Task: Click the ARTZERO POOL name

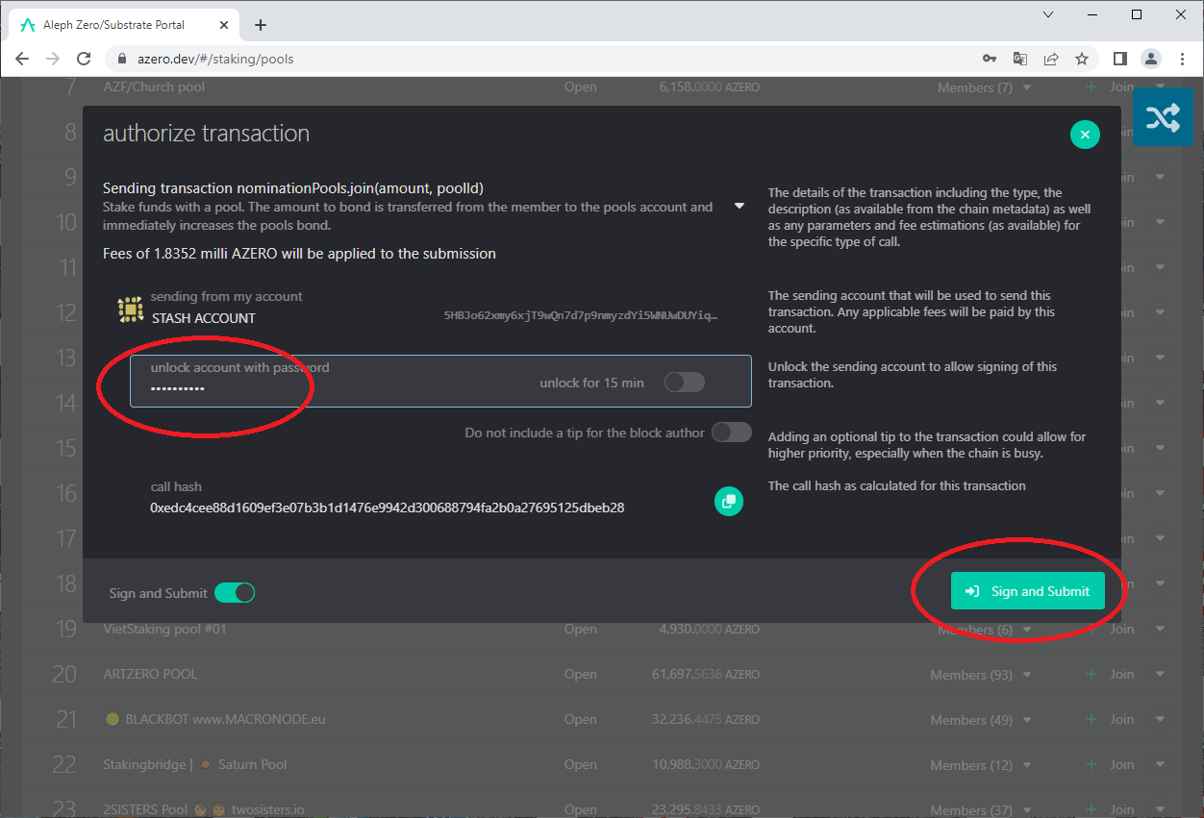Action: [150, 674]
